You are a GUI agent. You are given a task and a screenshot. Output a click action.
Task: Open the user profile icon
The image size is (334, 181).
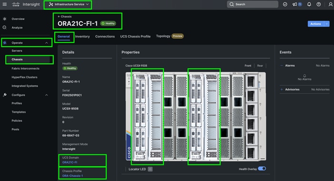coord(330,4)
